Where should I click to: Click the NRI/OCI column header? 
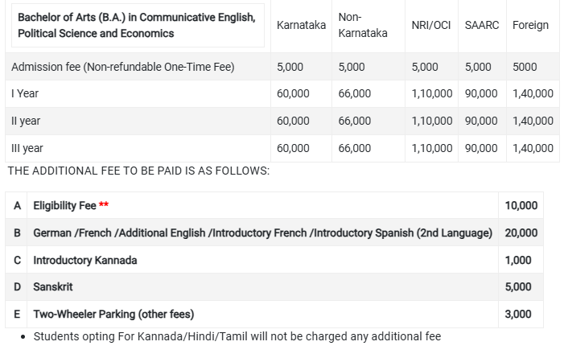(x=430, y=26)
